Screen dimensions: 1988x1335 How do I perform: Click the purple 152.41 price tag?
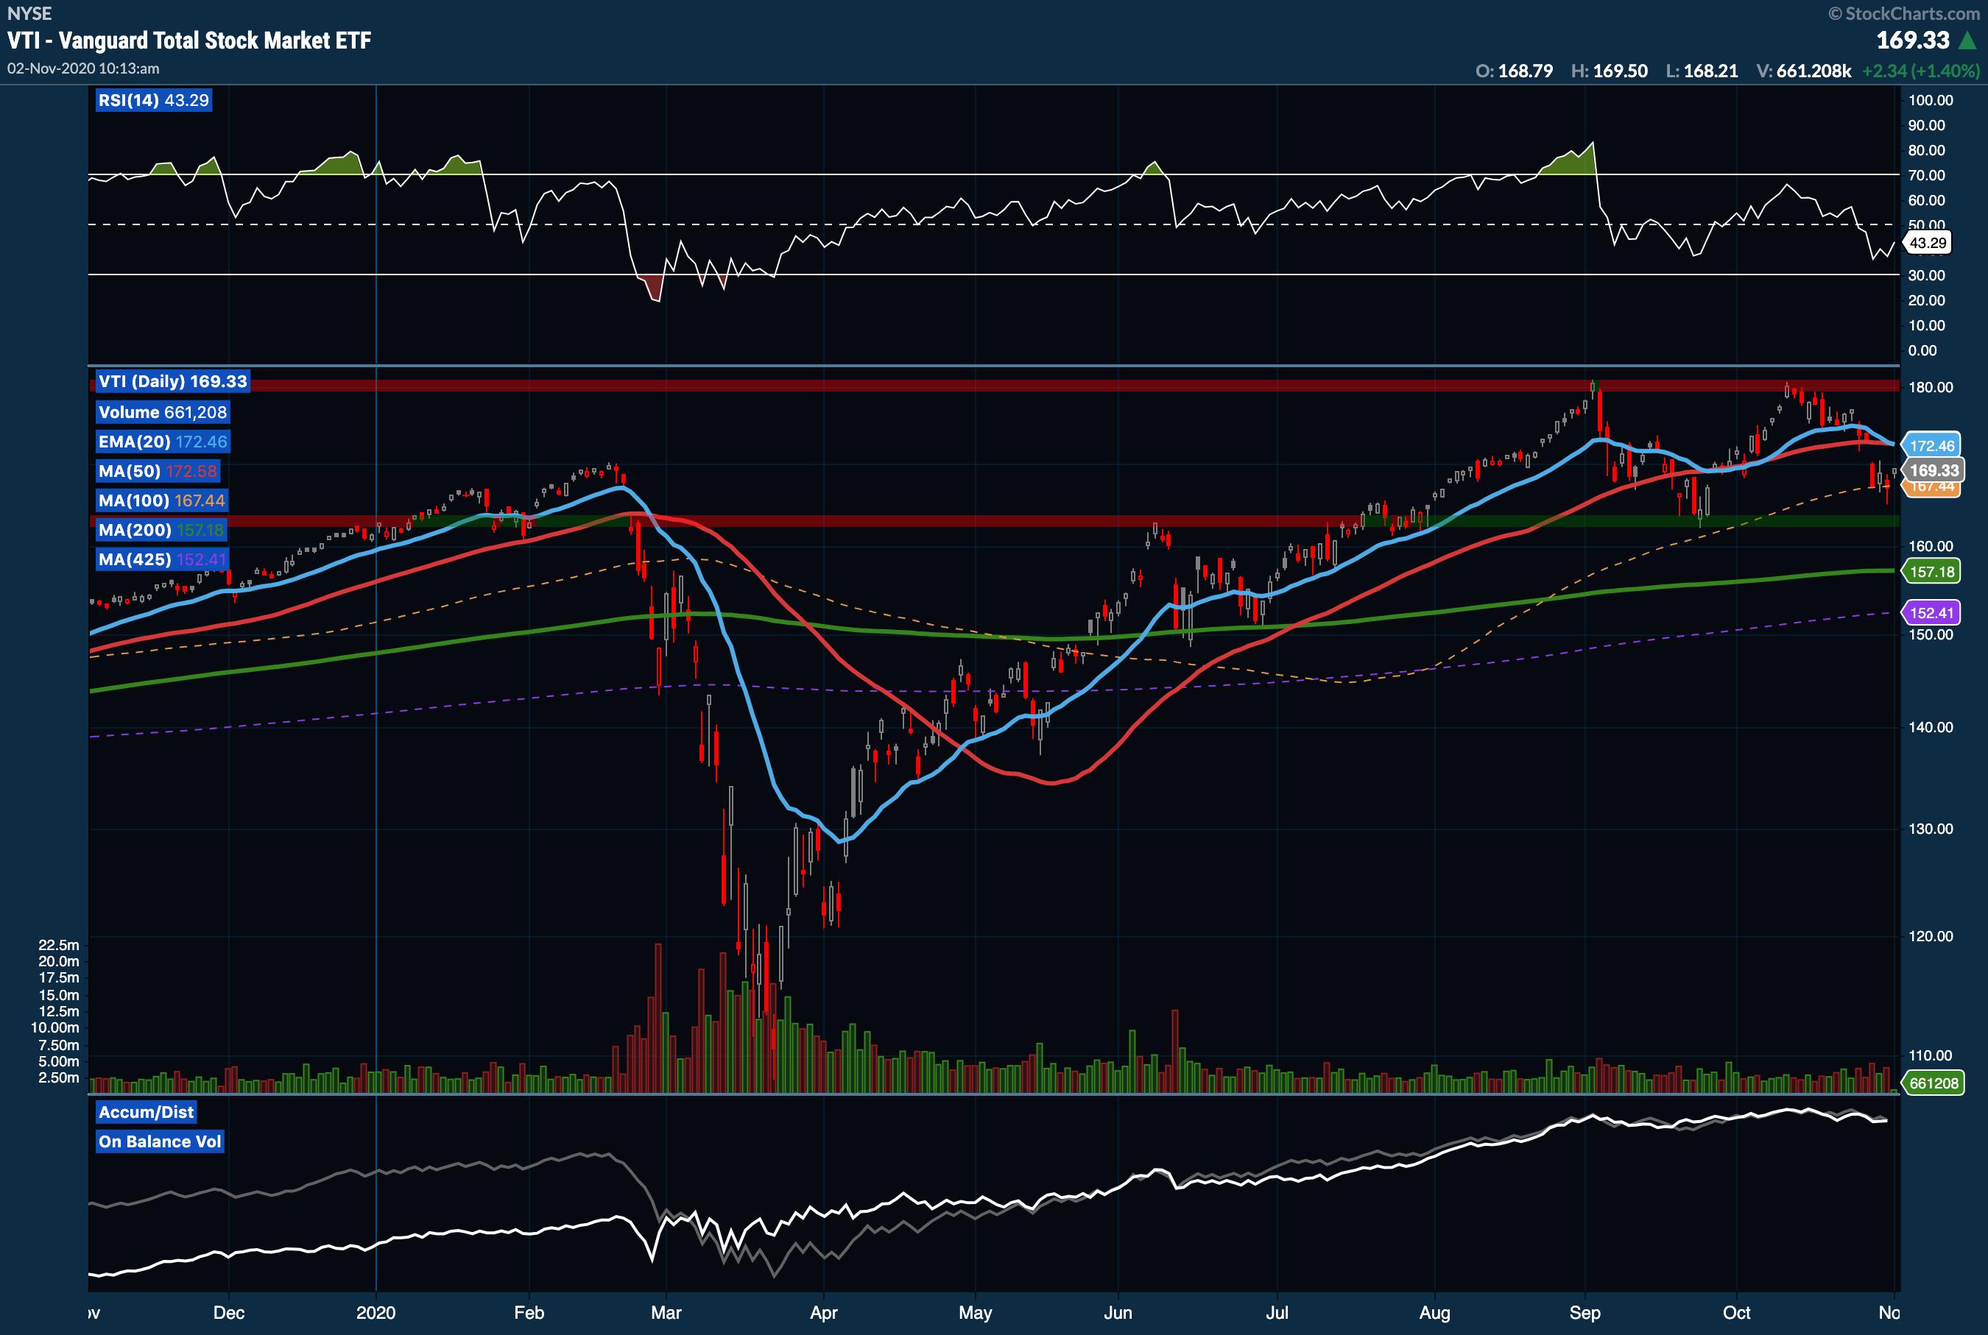pos(1932,612)
